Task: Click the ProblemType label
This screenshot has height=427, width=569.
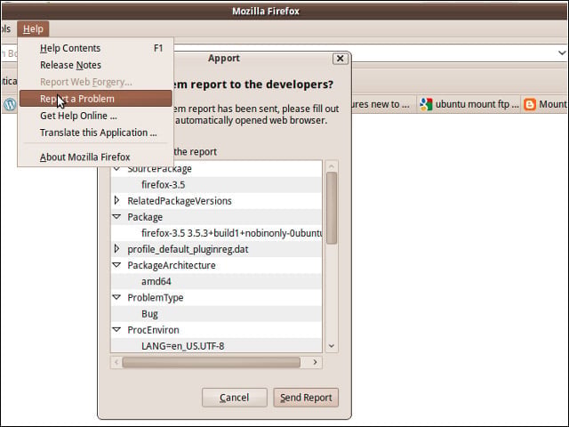Action: point(156,298)
